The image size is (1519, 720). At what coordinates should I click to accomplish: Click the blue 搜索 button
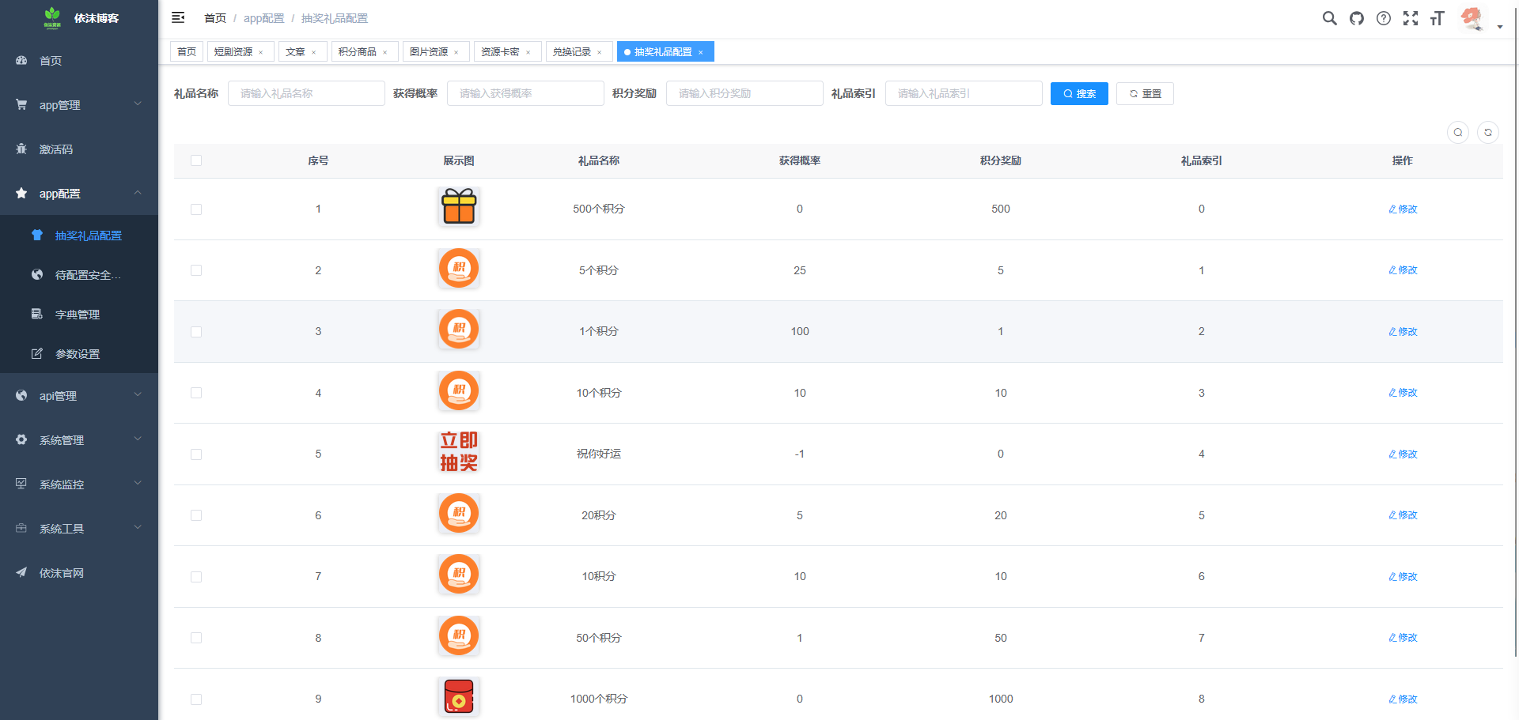[1078, 94]
